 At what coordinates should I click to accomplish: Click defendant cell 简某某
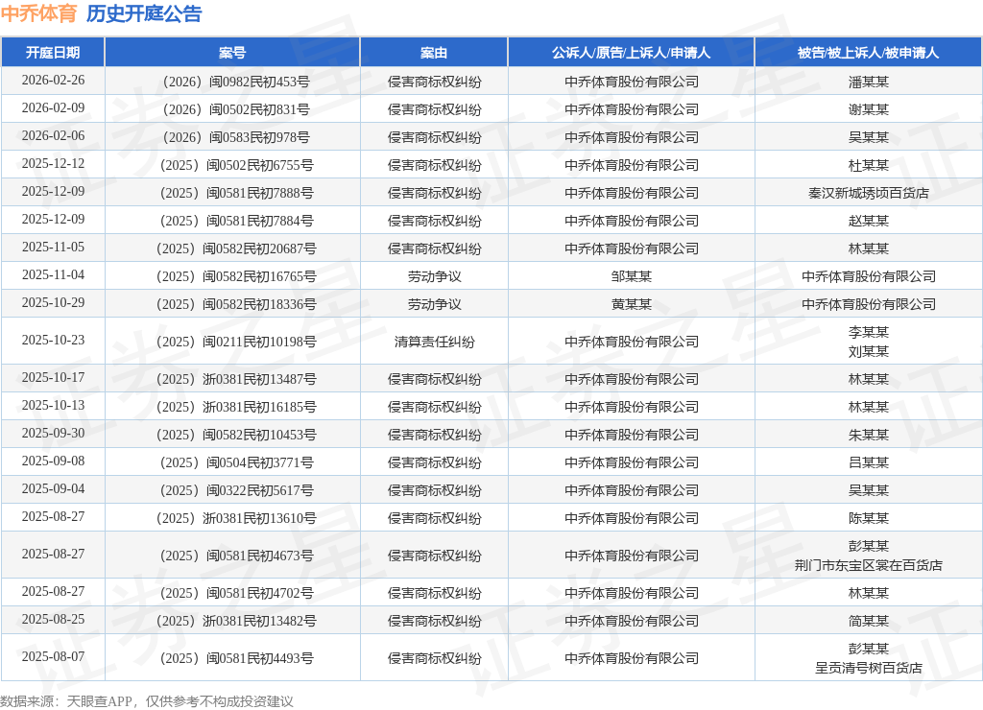868,621
